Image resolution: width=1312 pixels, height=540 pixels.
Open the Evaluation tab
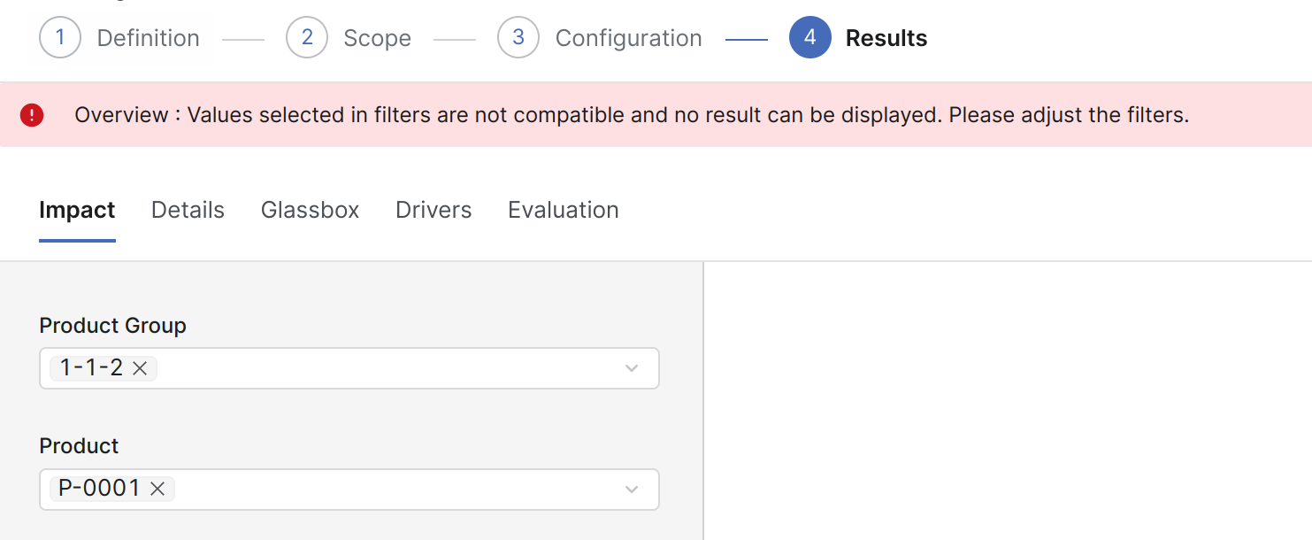563,210
